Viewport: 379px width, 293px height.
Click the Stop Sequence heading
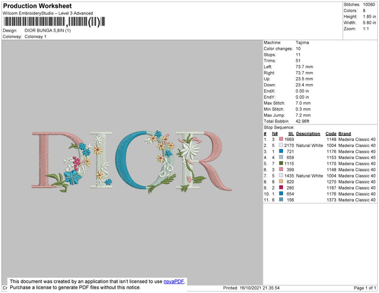[279, 128]
